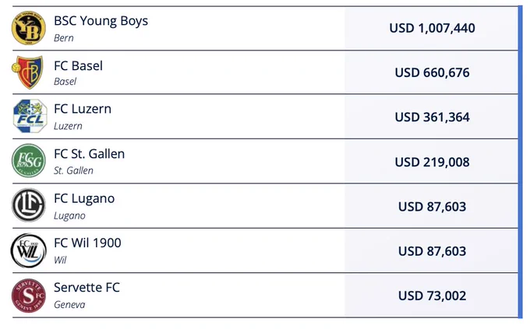This screenshot has width=530, height=329.
Task: Click the FC Lugano circular logo
Action: click(29, 205)
